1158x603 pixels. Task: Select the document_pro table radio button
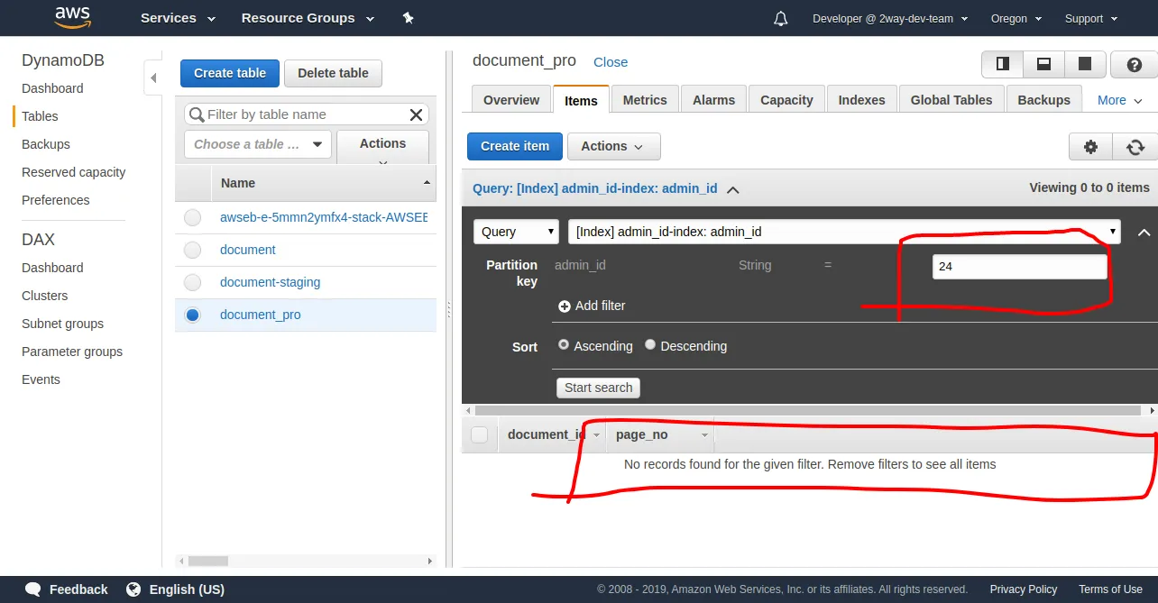[192, 315]
